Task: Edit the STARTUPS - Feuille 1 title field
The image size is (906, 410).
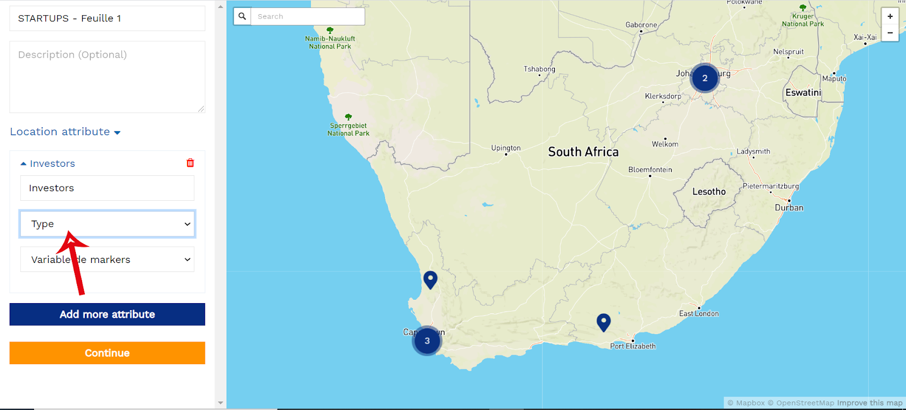Action: (x=107, y=18)
